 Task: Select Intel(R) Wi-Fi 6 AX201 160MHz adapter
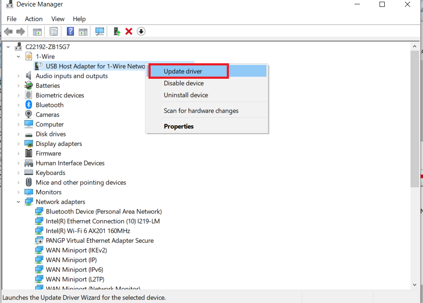point(88,231)
